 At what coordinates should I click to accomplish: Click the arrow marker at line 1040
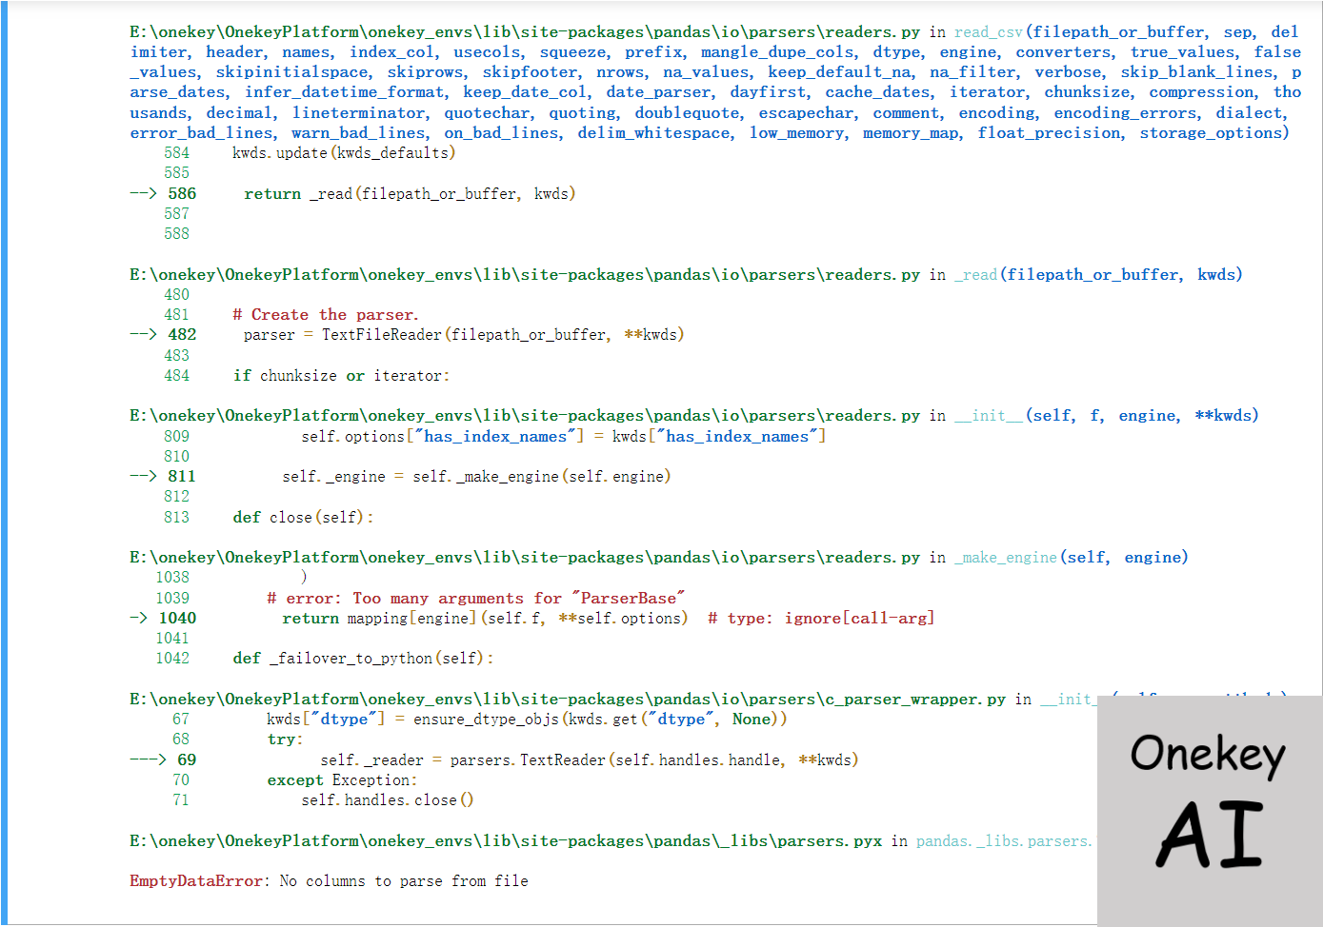[139, 618]
